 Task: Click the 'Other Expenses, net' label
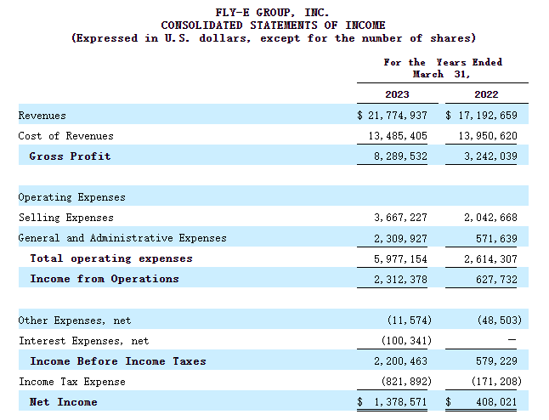75,321
